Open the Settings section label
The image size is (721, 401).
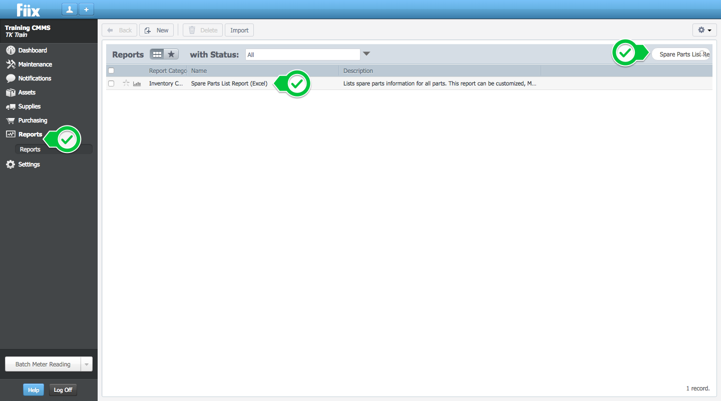click(x=29, y=164)
